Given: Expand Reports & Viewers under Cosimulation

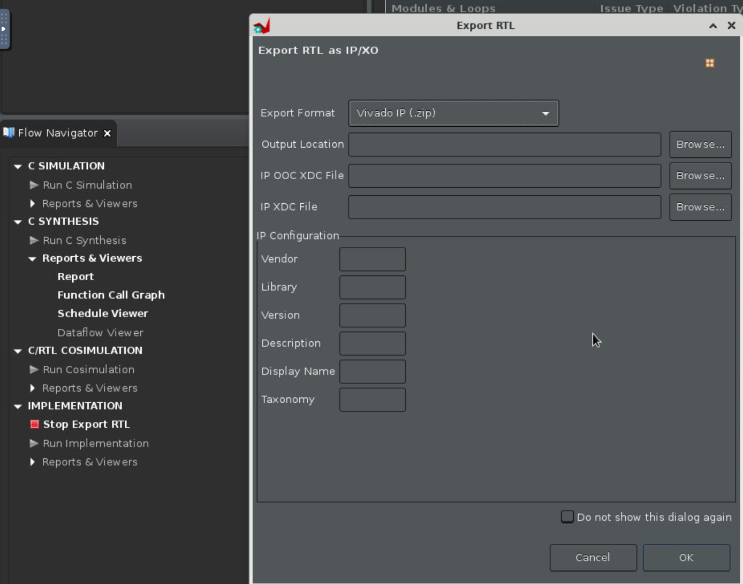Looking at the screenshot, I should pyautogui.click(x=33, y=388).
